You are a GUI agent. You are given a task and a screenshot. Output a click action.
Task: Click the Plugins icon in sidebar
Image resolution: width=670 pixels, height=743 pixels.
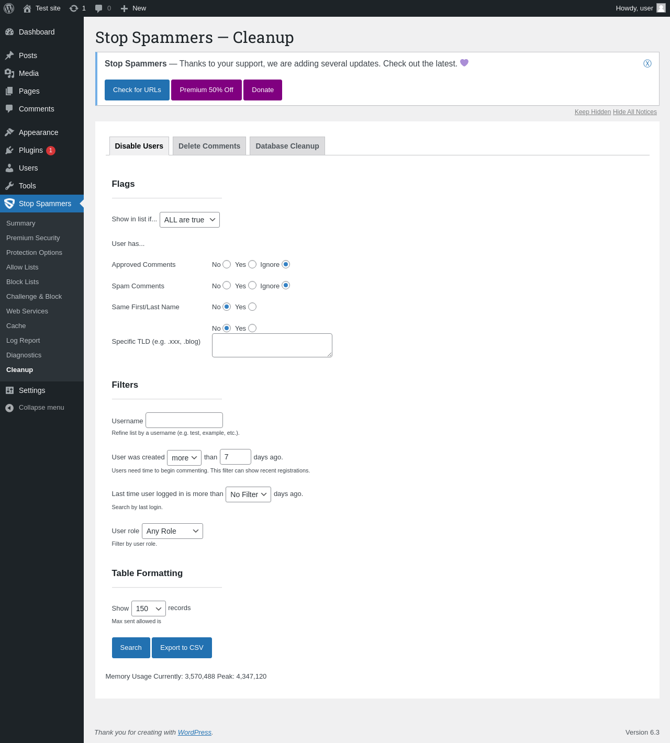(x=9, y=150)
